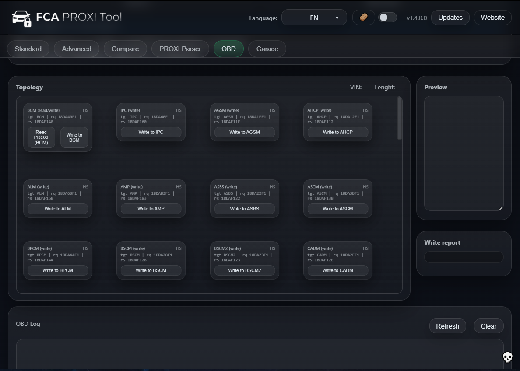Open the EN language dropdown

[314, 17]
